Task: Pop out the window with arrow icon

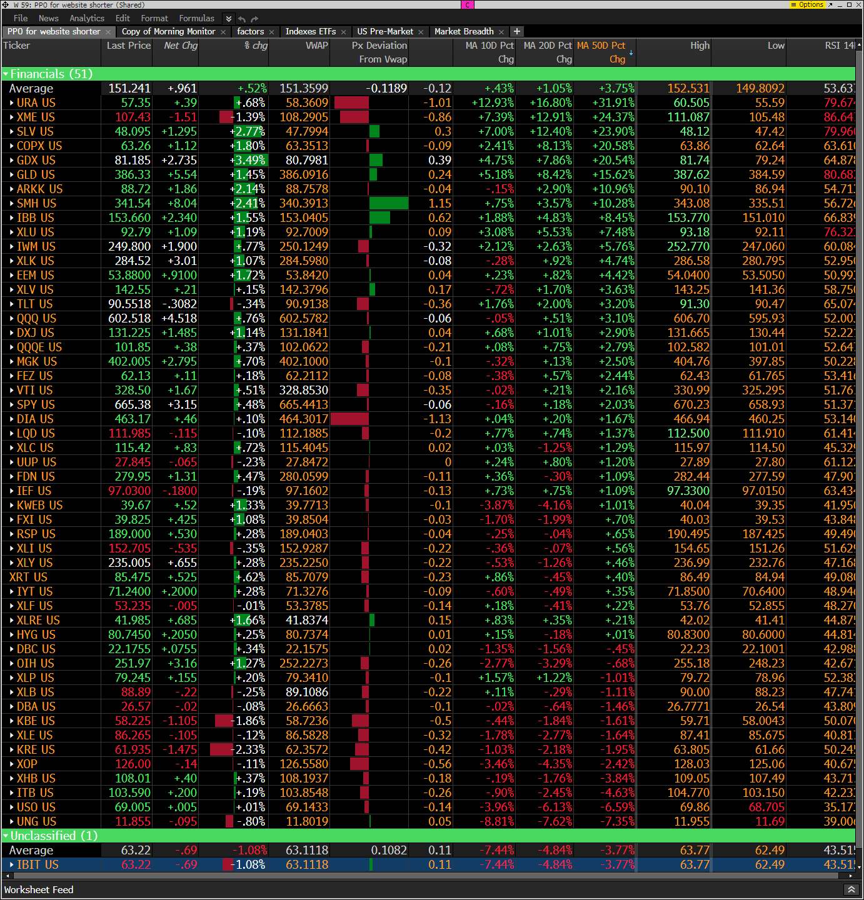Action: tap(830, 4)
